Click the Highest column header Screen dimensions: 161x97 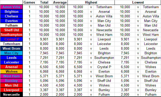pyautogui.click(x=91, y=3)
